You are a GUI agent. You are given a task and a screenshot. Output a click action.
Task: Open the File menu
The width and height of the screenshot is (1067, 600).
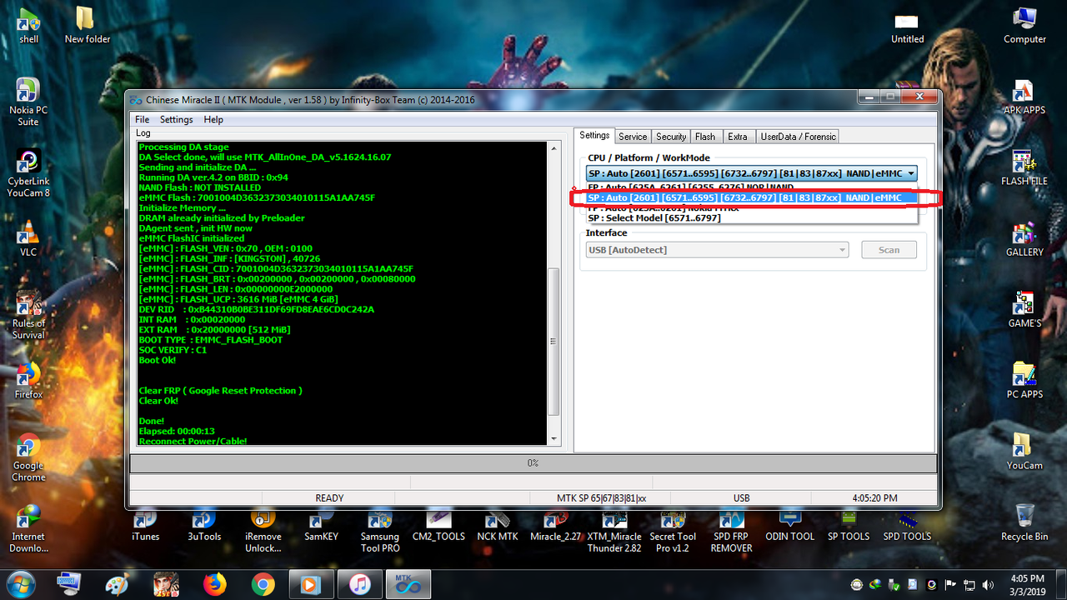(x=143, y=119)
